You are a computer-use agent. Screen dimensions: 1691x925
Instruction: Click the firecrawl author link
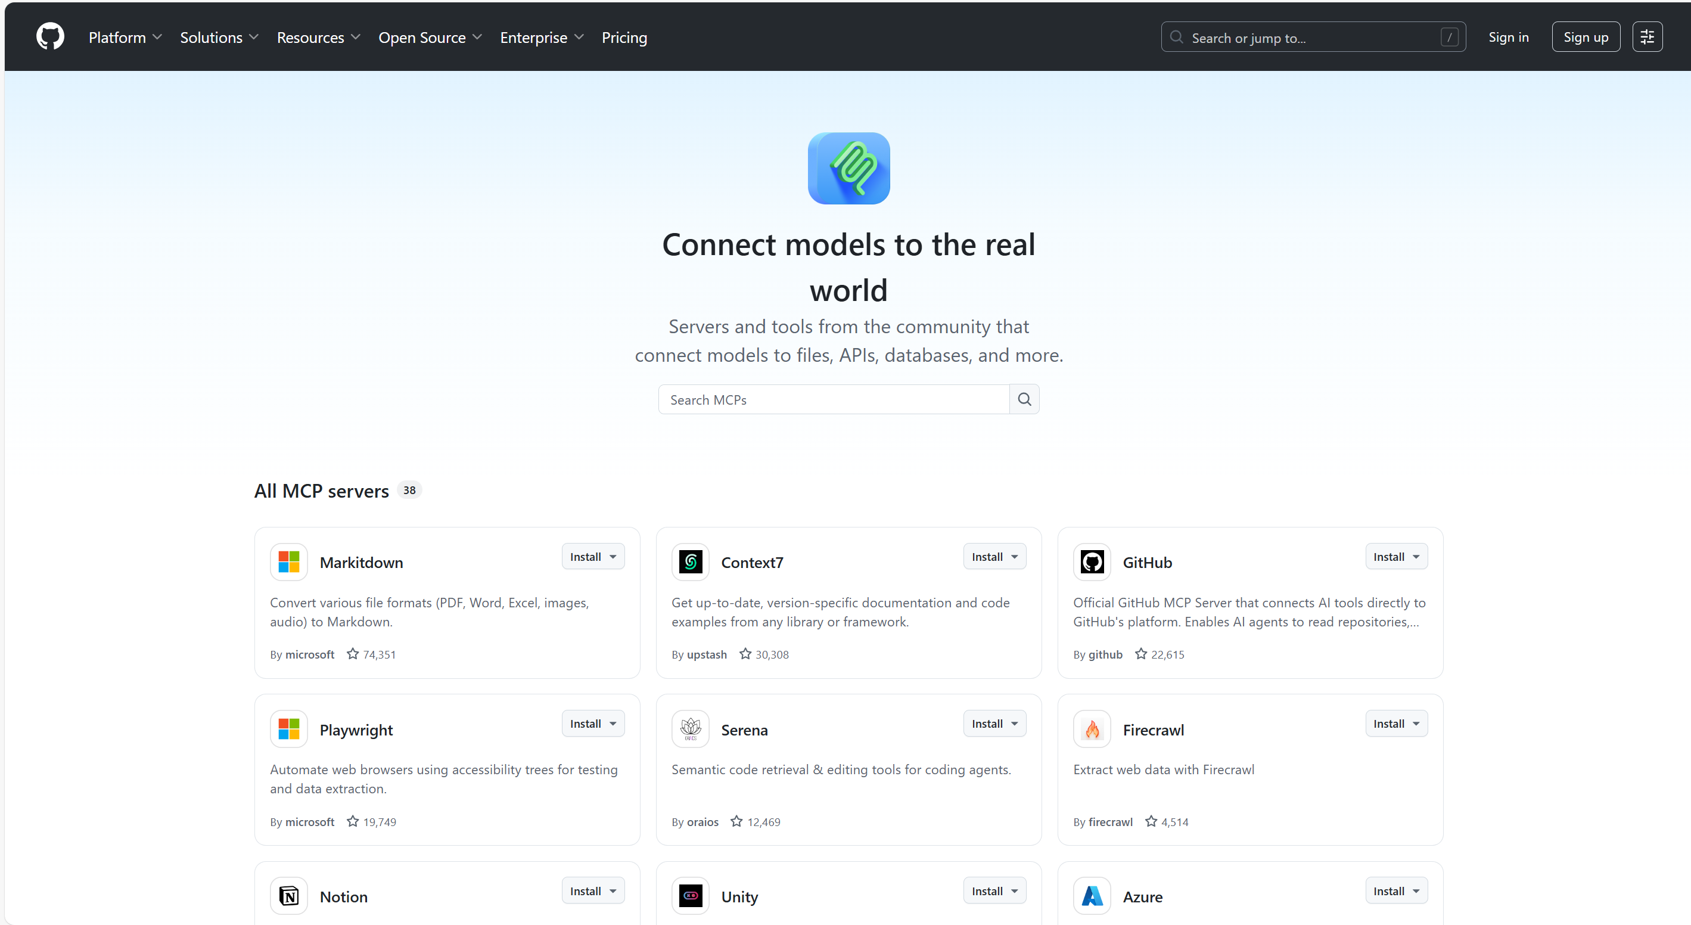pyautogui.click(x=1110, y=822)
